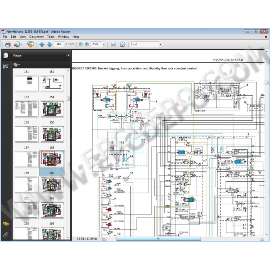Image resolution: width=270 pixels, height=270 pixels.
Task: Collapse the Pages panel with arrow button
Action: (68, 55)
